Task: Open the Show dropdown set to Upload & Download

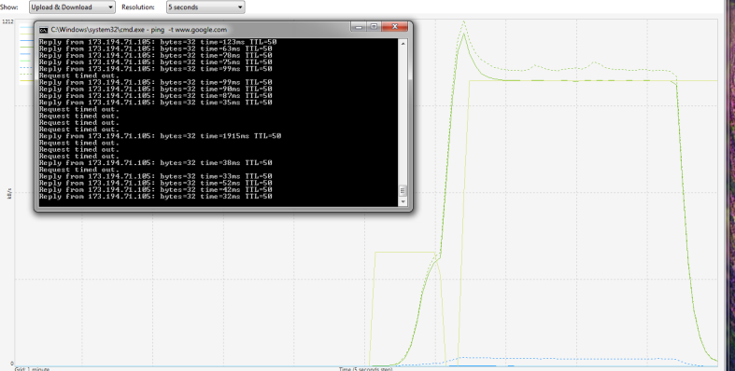Action: [72, 7]
